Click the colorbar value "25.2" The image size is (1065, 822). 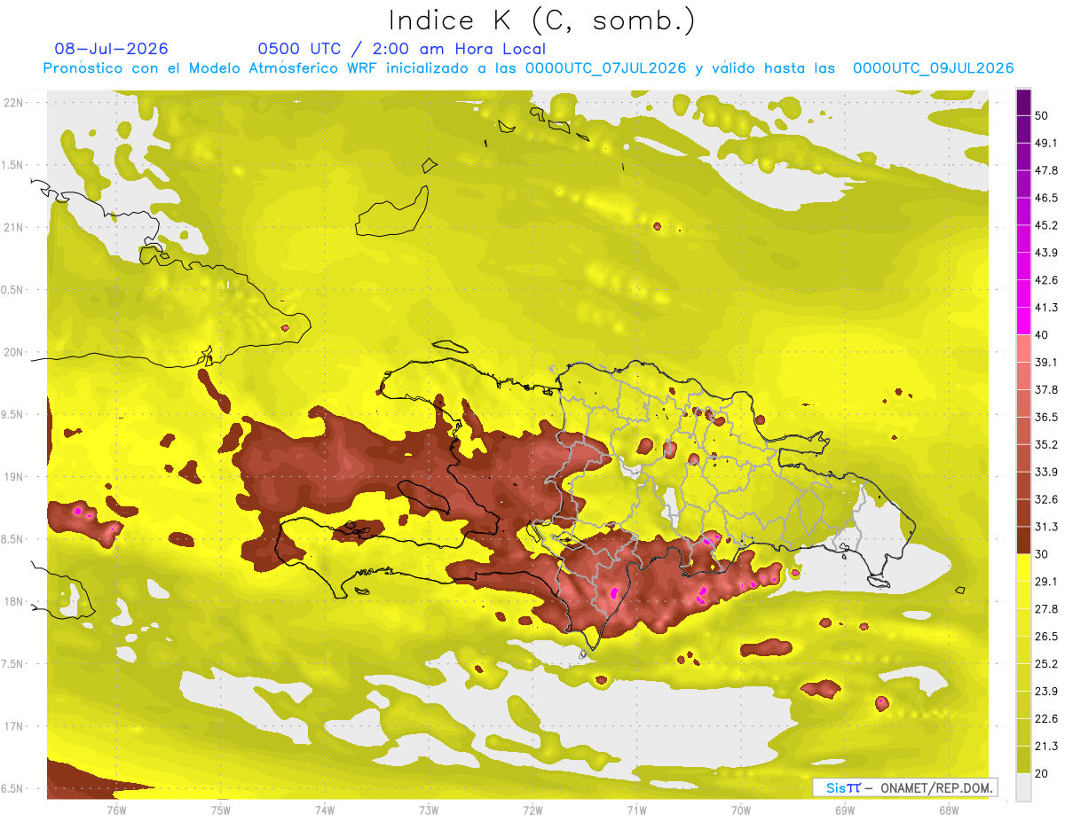point(1046,664)
